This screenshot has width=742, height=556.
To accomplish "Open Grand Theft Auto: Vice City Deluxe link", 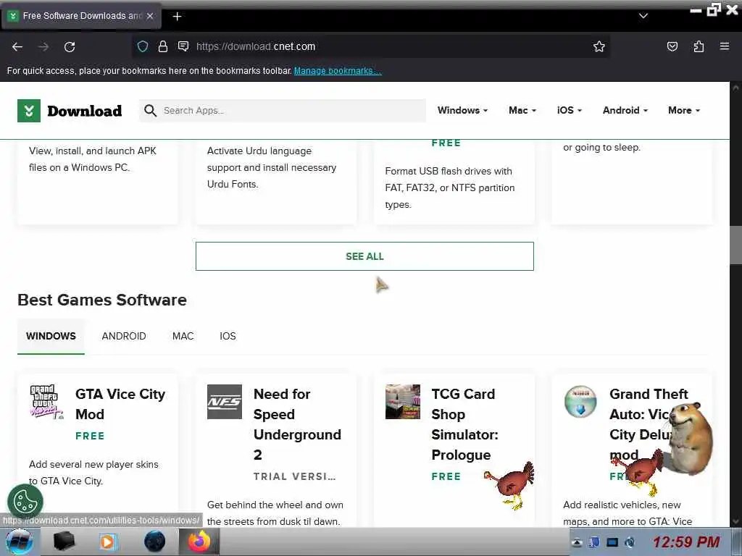I will pyautogui.click(x=649, y=424).
